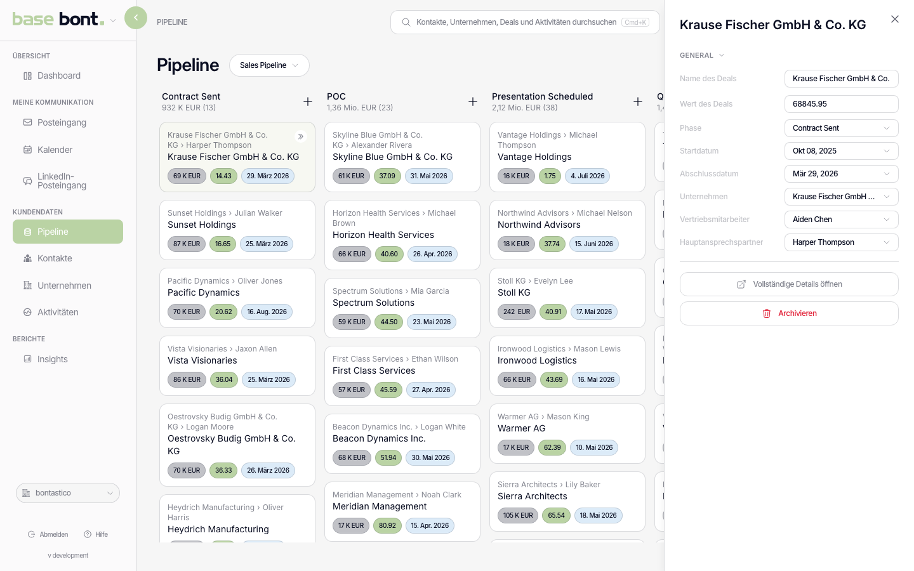Open the base bont workspace chevron

(x=113, y=20)
